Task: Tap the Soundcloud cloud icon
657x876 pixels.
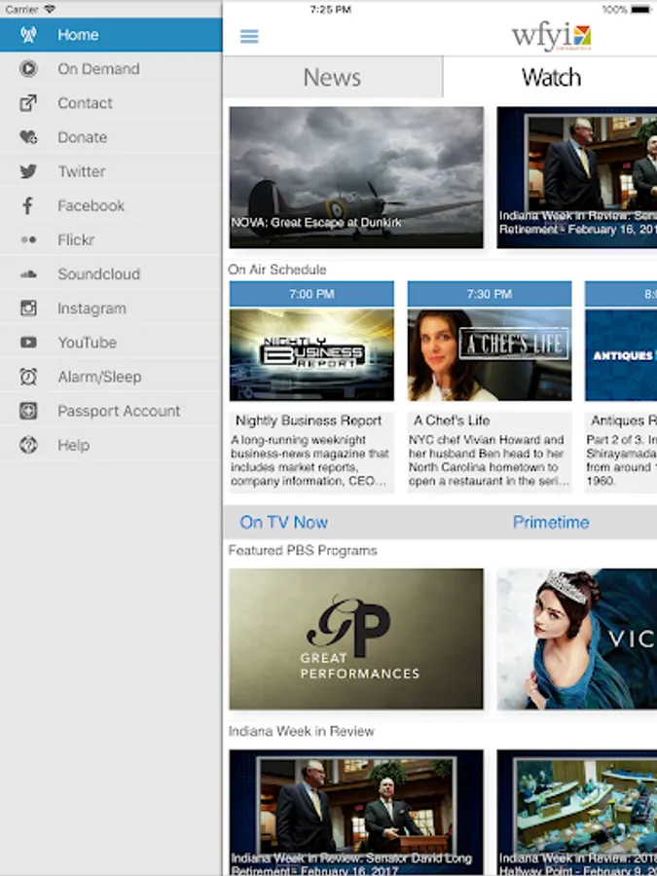Action: click(x=28, y=274)
